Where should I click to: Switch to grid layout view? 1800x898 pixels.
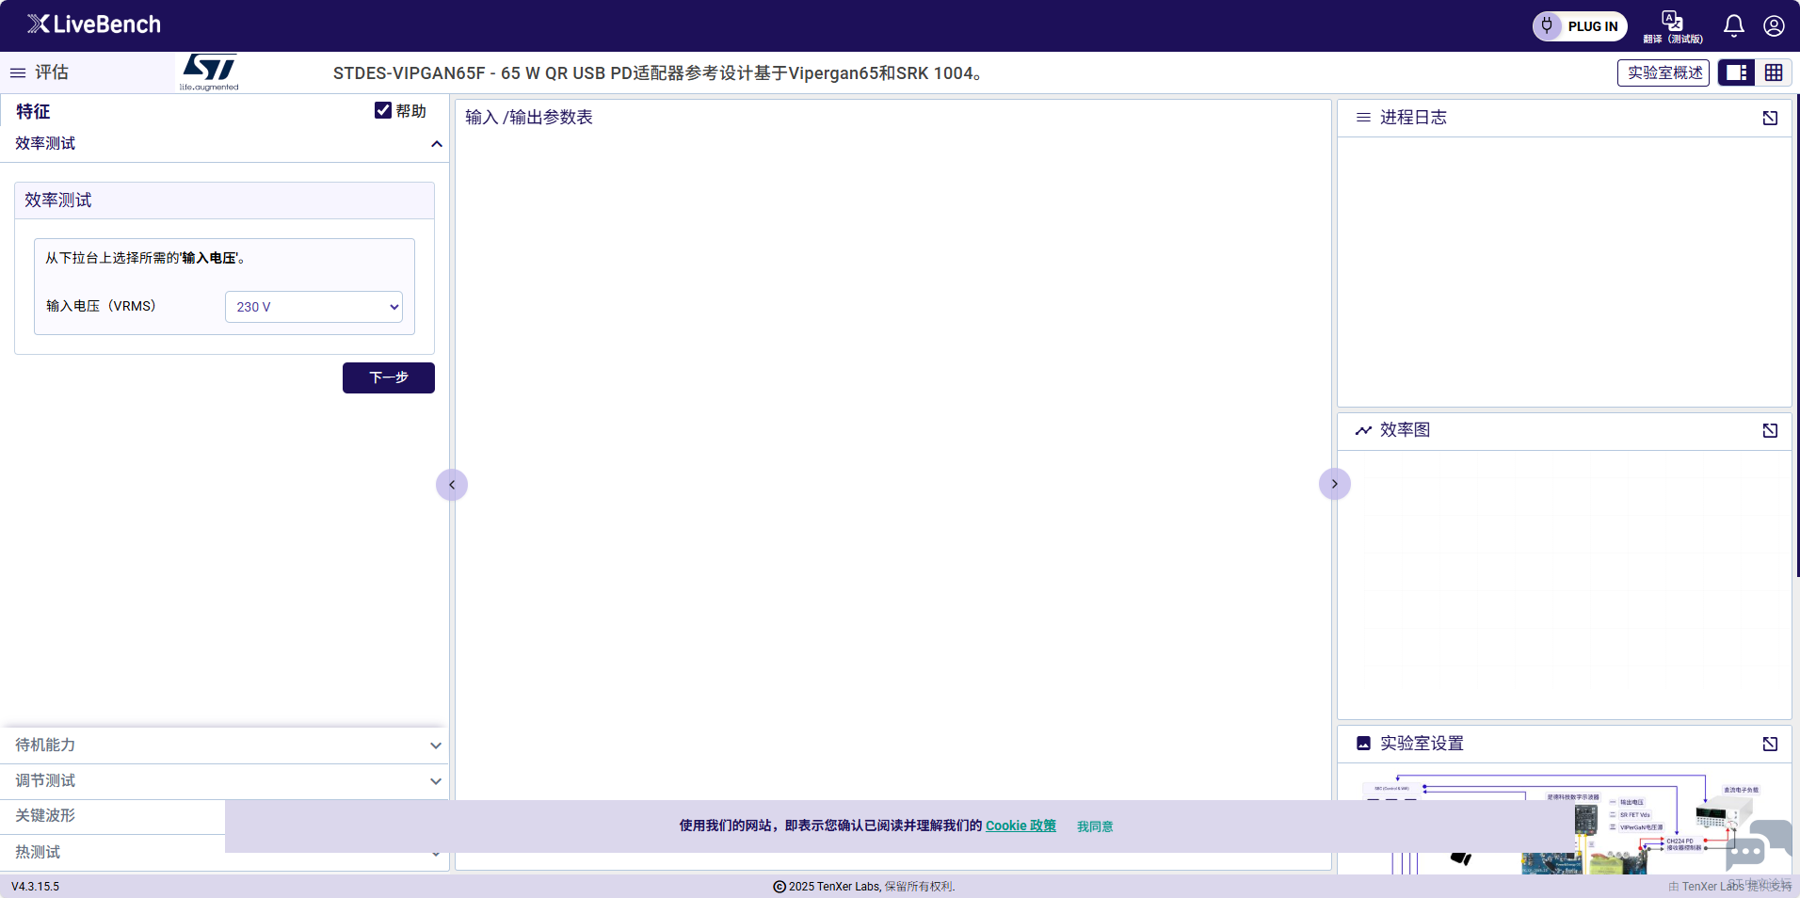[x=1774, y=72]
